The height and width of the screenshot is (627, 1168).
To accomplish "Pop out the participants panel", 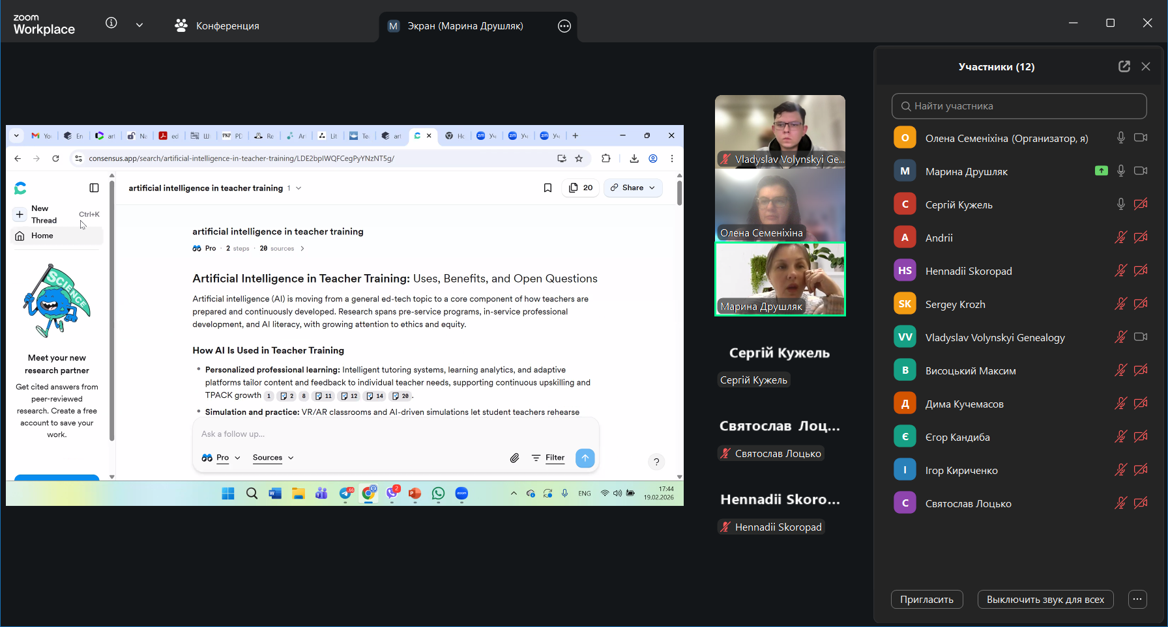I will coord(1124,66).
